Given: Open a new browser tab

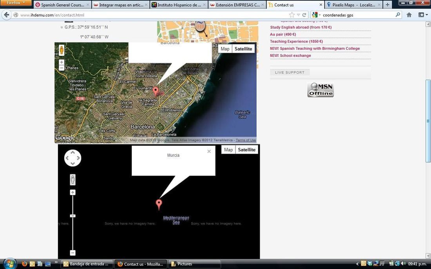Looking at the screenshot, I should click(387, 5).
